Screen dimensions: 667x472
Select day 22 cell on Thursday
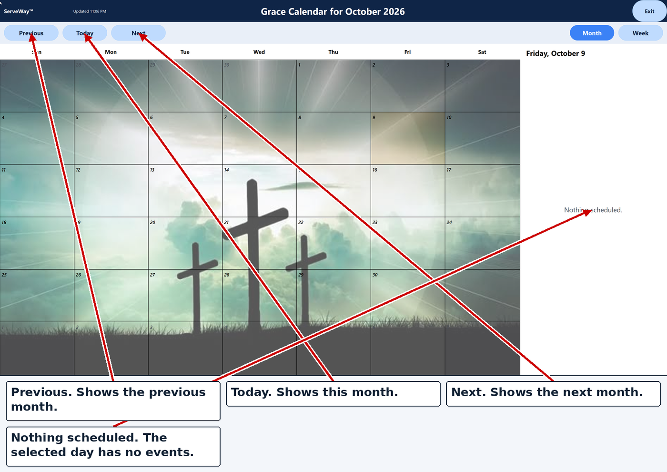333,243
